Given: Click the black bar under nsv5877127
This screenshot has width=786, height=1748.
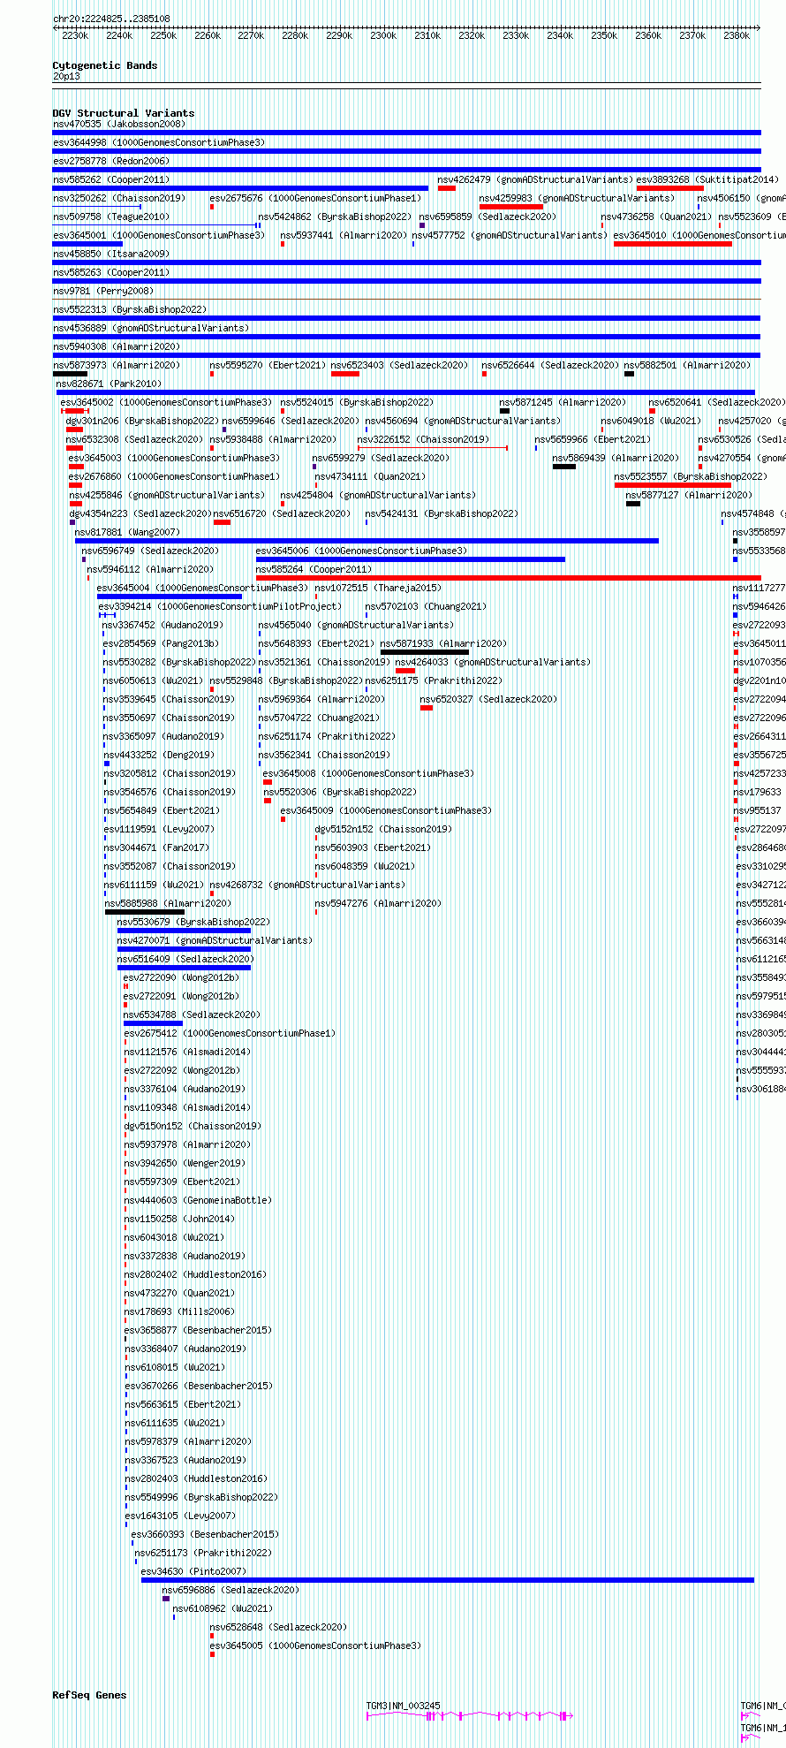Looking at the screenshot, I should coord(633,504).
